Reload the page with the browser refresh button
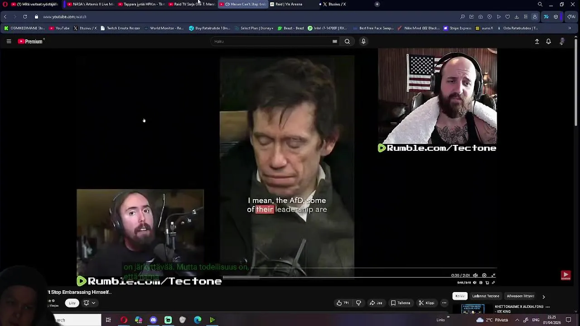 click(x=25, y=17)
